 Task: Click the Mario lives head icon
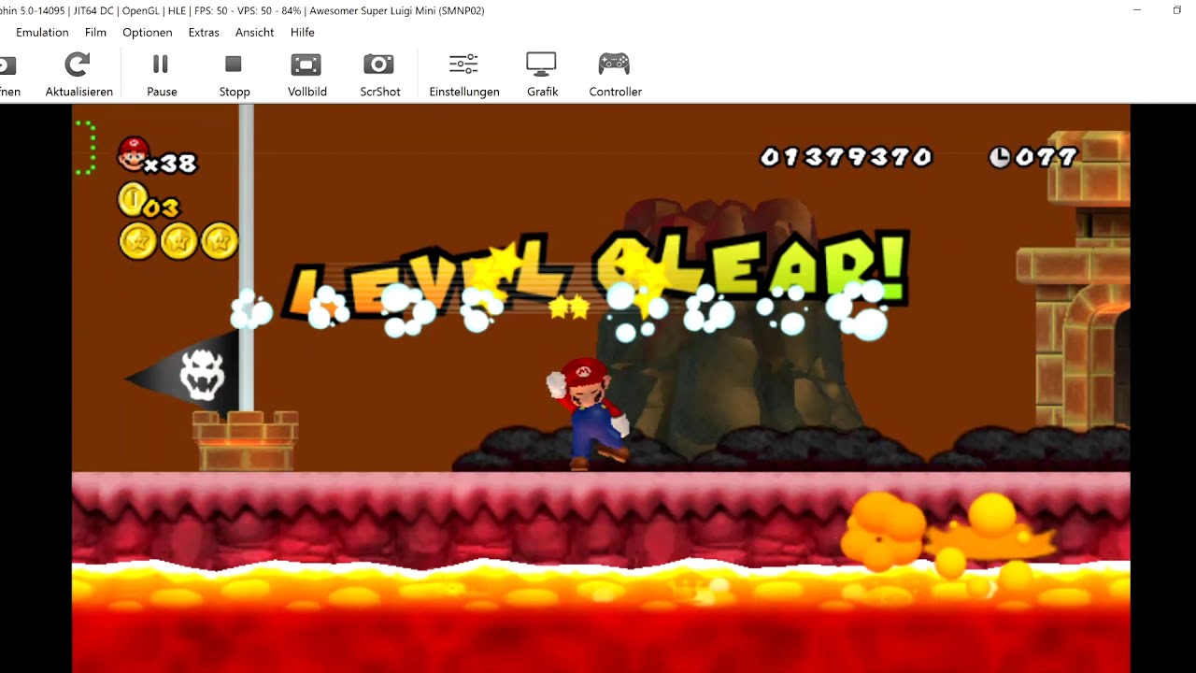tap(133, 154)
